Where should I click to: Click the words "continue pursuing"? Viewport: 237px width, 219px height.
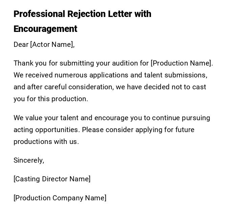click(181, 118)
